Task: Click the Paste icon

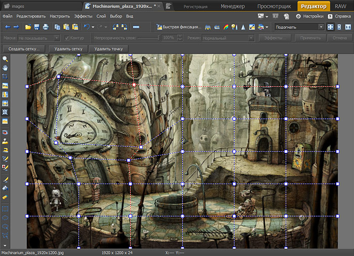Action: (66, 27)
